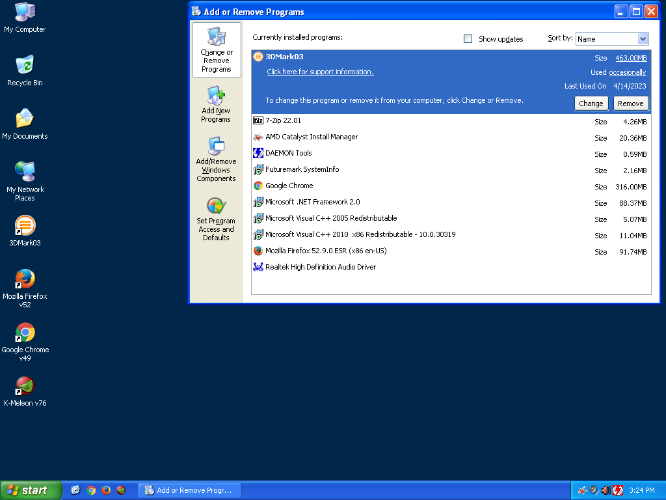
Task: Click Remove button for 3DMark03
Action: [631, 104]
